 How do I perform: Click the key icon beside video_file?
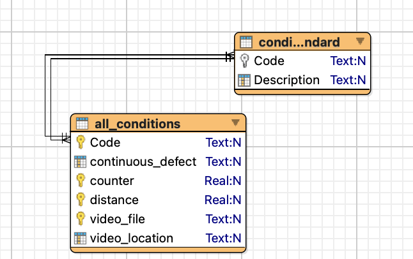(81, 219)
